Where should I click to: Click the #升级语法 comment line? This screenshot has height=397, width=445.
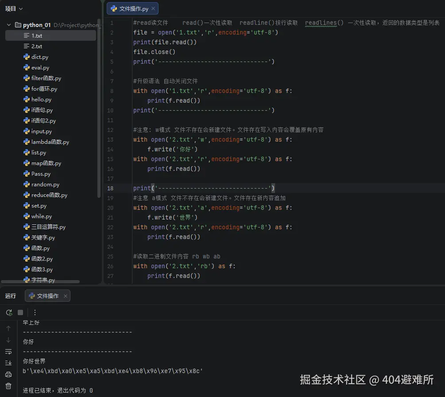pos(166,81)
